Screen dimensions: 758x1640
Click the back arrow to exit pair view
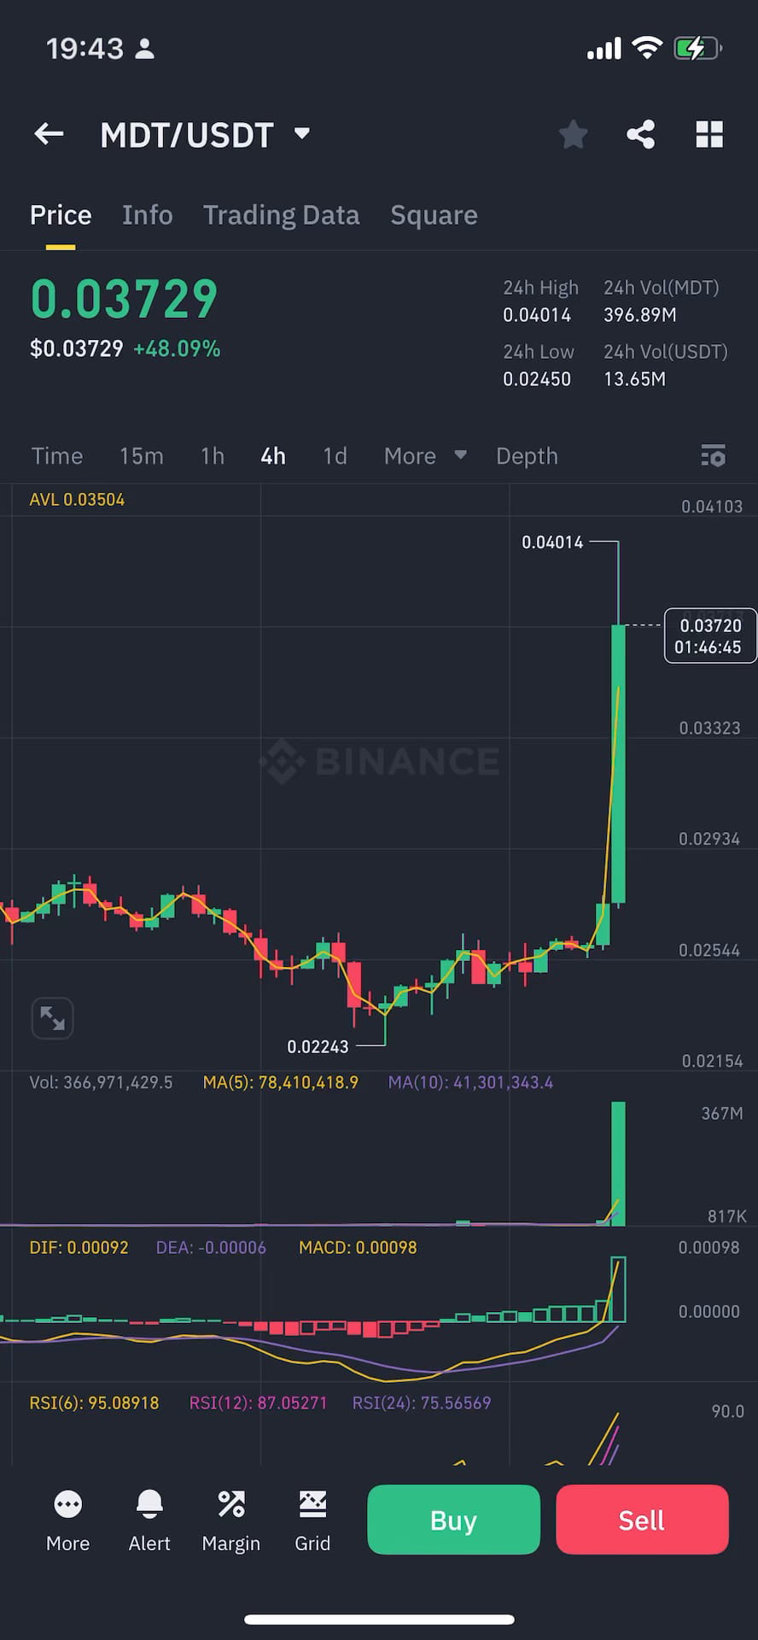(x=48, y=134)
